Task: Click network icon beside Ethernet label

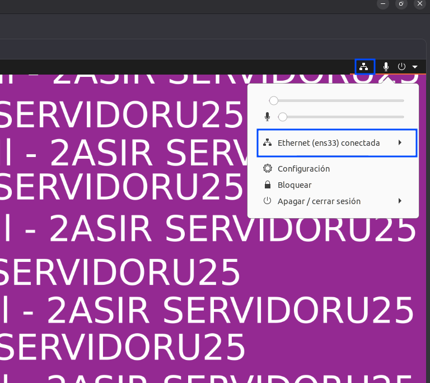Action: pos(268,142)
